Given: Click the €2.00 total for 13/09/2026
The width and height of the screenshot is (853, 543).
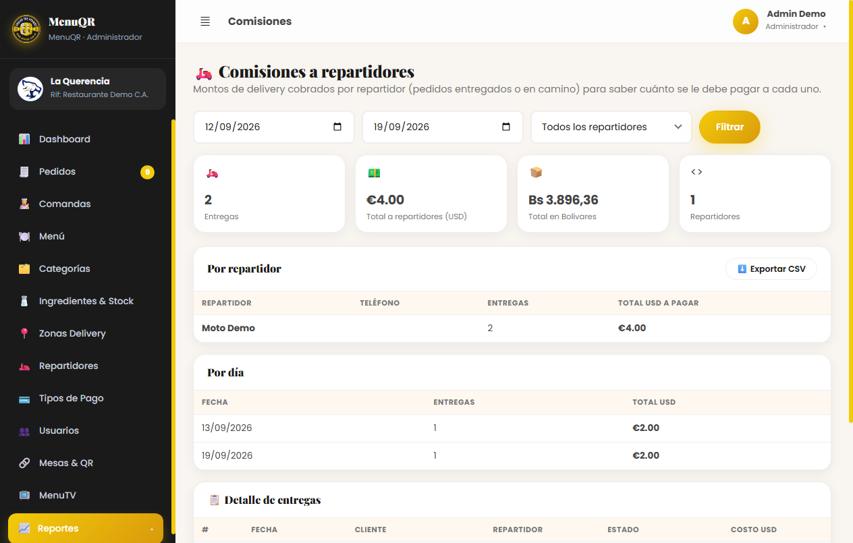Looking at the screenshot, I should click(646, 428).
